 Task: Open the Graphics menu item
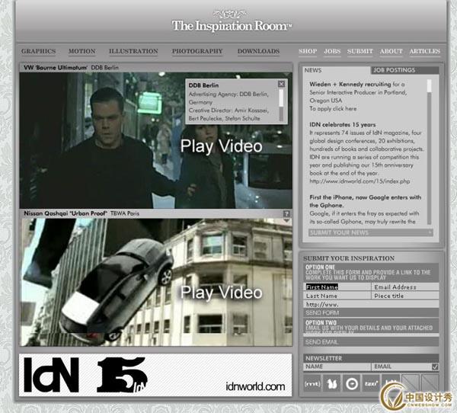click(39, 51)
